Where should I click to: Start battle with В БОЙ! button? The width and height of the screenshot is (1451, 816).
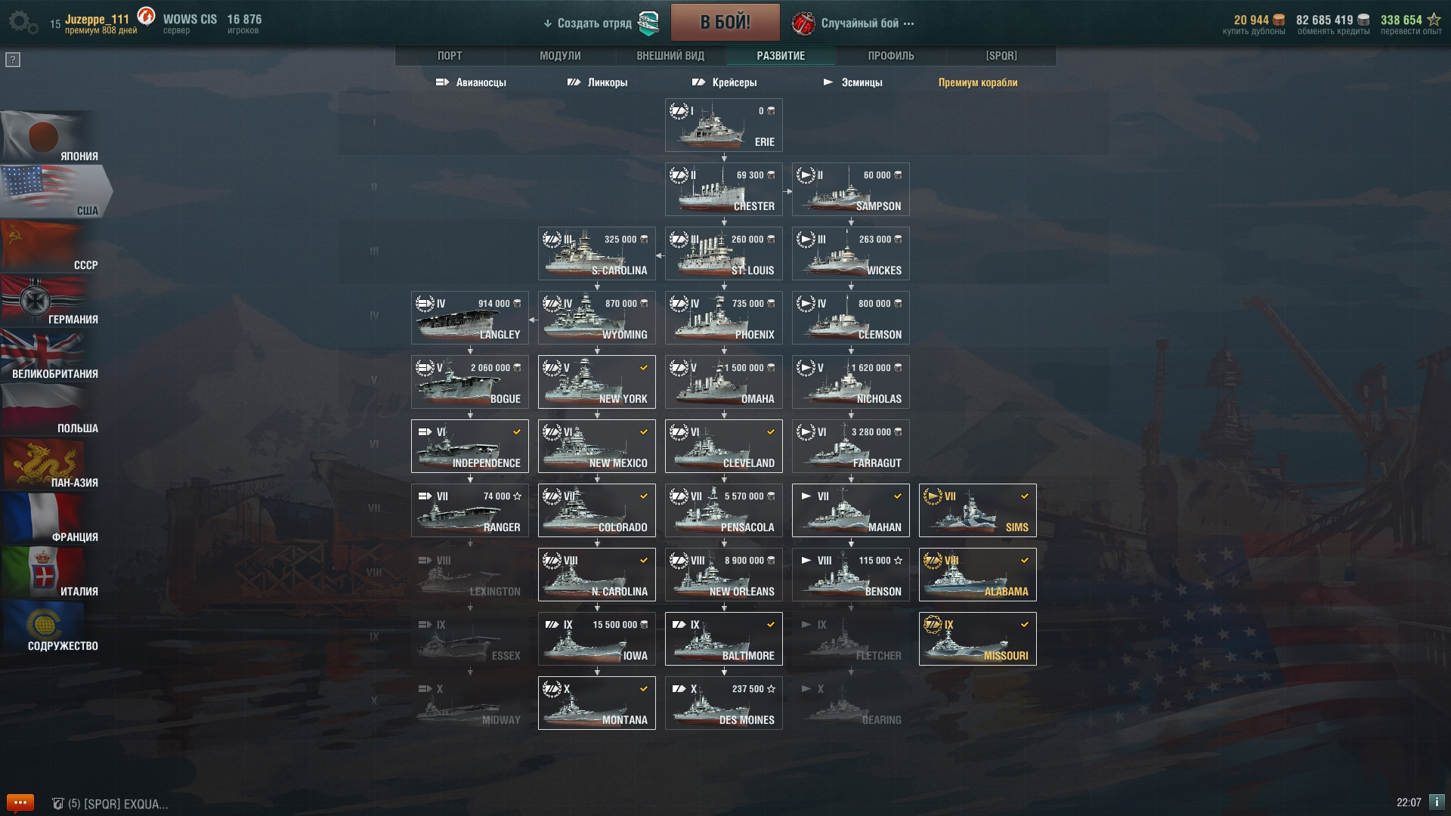click(x=725, y=23)
